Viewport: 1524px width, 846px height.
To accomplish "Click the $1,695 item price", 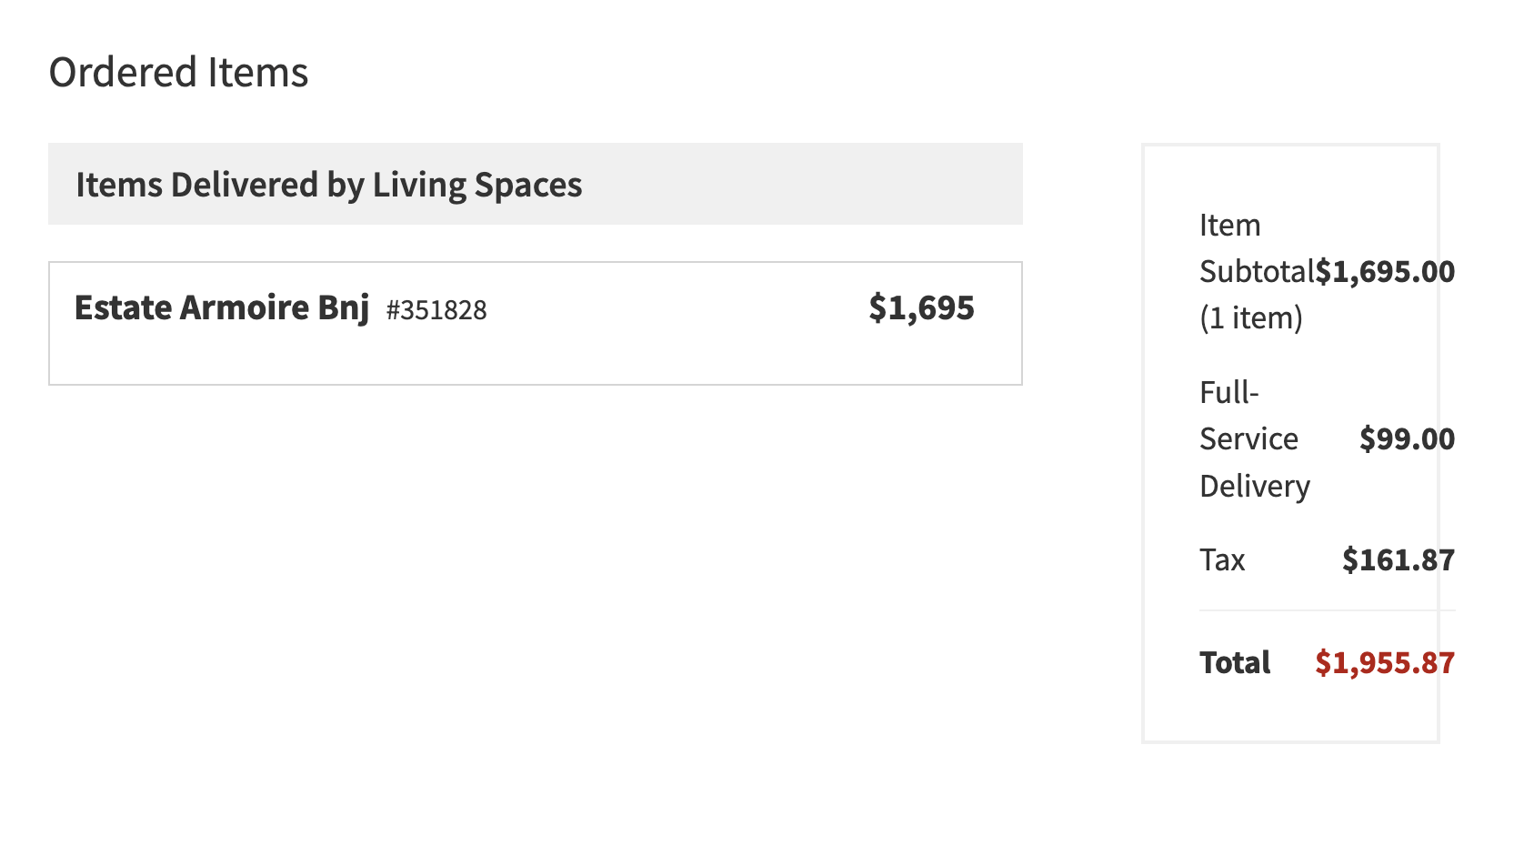I will (921, 308).
